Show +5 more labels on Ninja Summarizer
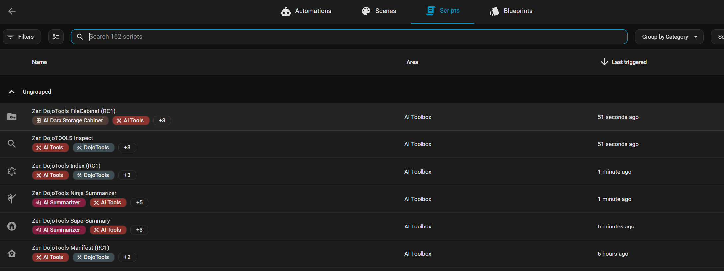This screenshot has width=724, height=271. [x=139, y=202]
